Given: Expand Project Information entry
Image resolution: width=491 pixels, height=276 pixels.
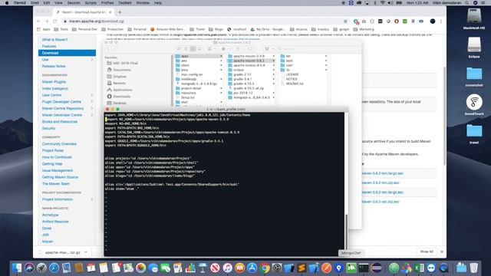Looking at the screenshot, I should 92,199.
